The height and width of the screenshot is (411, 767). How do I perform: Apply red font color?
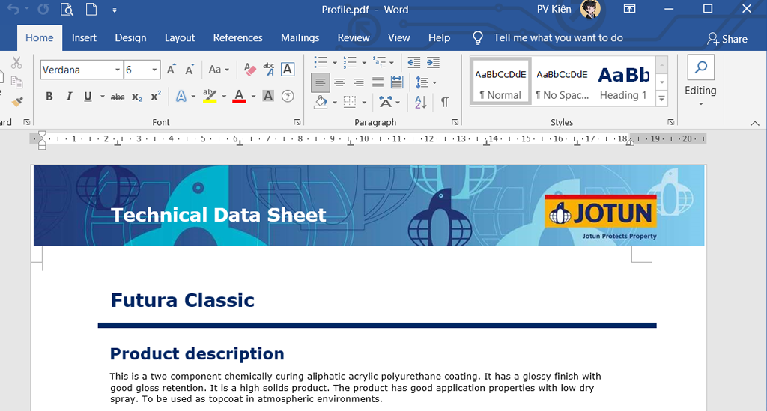[239, 96]
